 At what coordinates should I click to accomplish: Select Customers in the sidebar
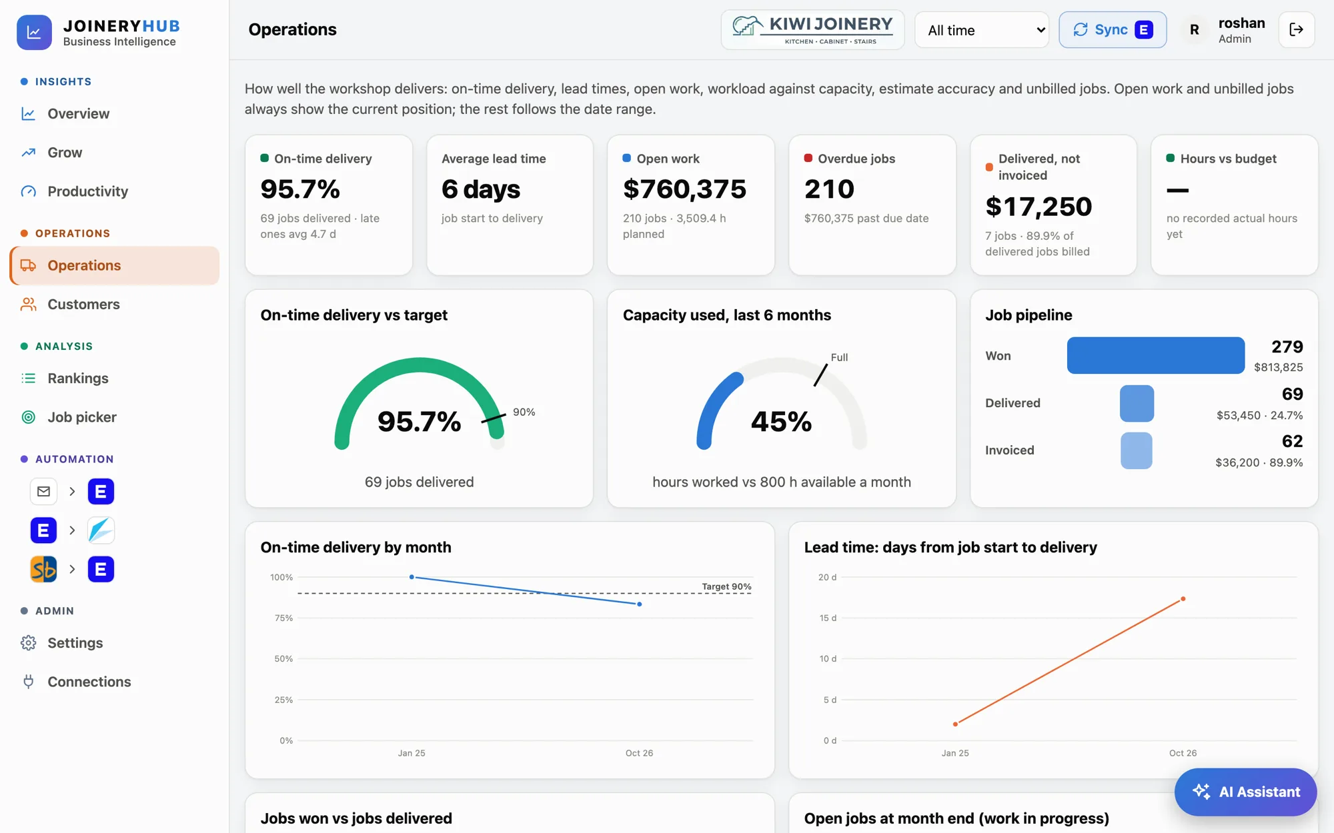115,305
